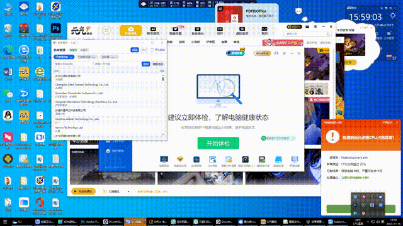
Task: Open the yellow wallpaper tab in the 元气 toolbar
Action: coord(130,31)
